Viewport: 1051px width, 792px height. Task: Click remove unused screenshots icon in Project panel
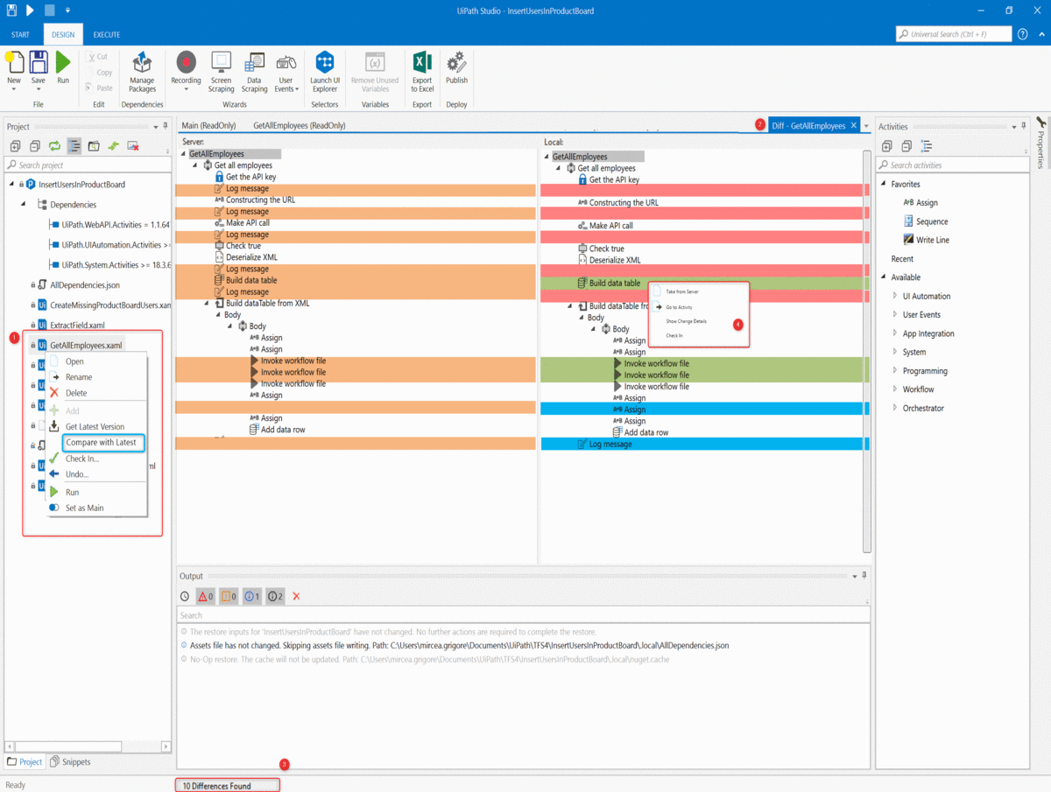(x=133, y=146)
